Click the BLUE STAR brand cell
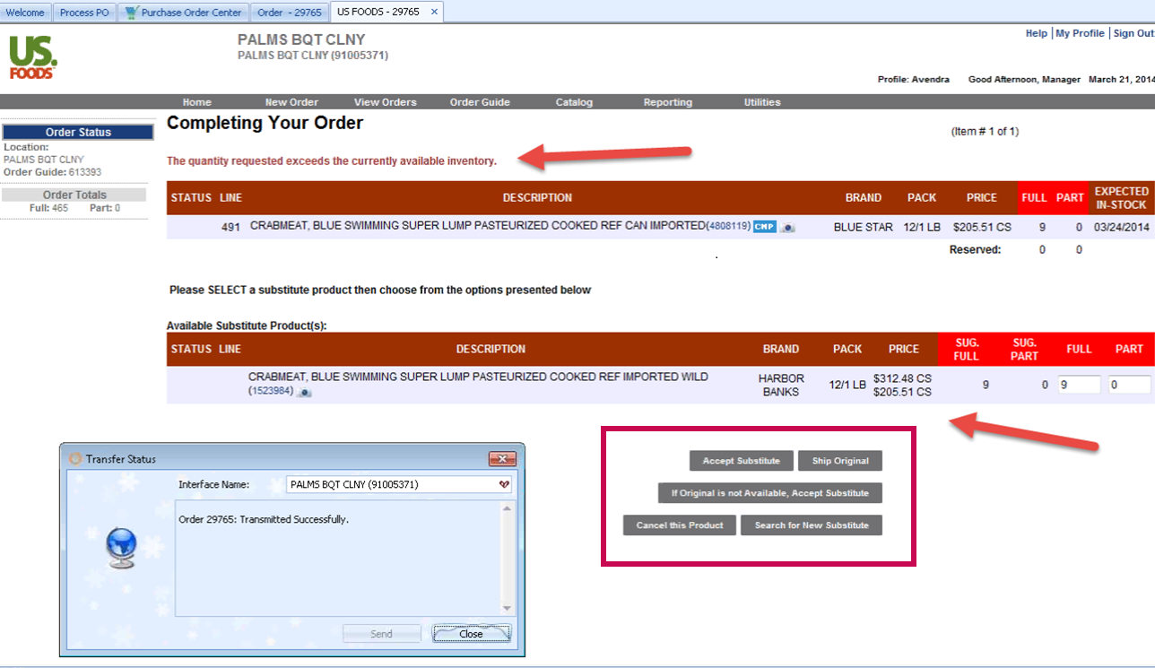The image size is (1155, 668). tap(863, 227)
